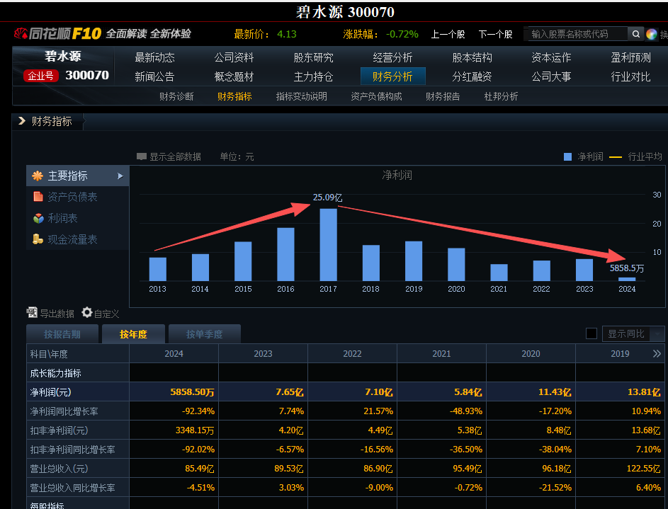The width and height of the screenshot is (668, 509).
Task: Select the 扣非净利润(元) row label
Action: click(59, 430)
